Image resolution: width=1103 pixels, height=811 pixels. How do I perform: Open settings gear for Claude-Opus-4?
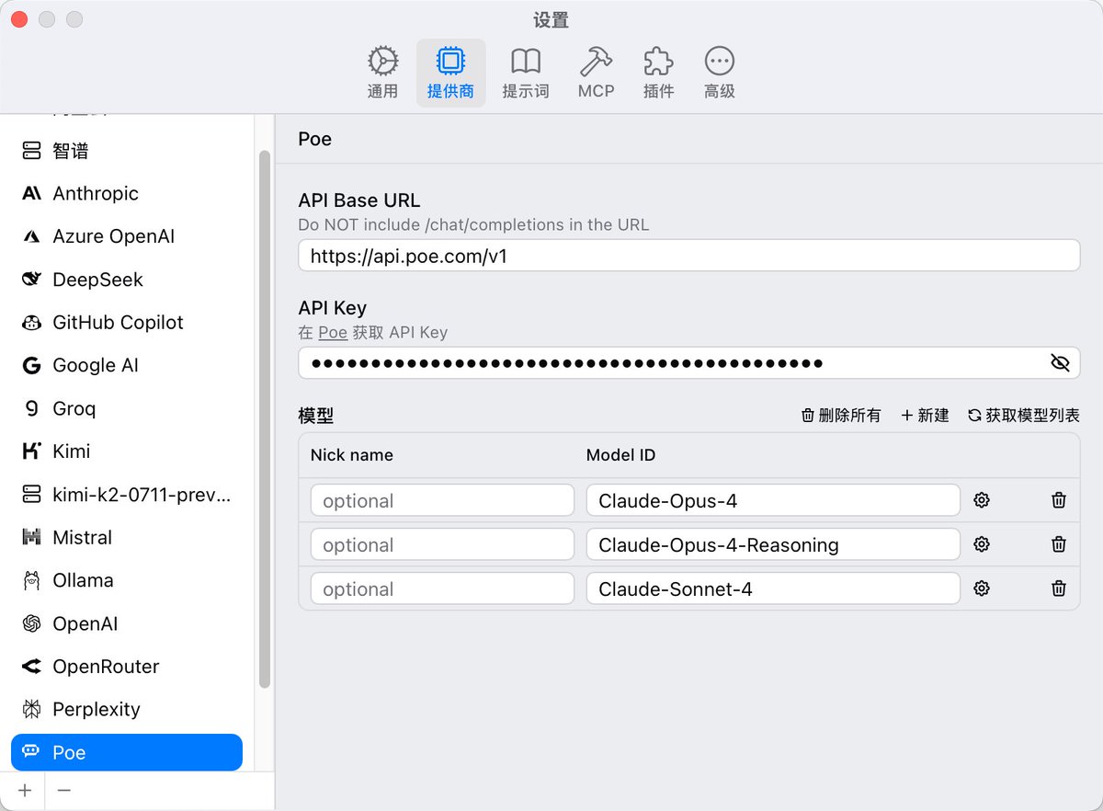[982, 500]
